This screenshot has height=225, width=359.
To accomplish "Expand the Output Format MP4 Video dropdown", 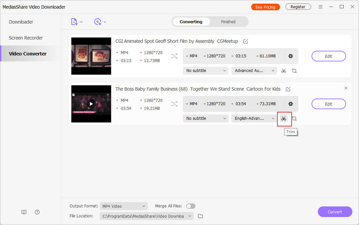I will [123, 206].
